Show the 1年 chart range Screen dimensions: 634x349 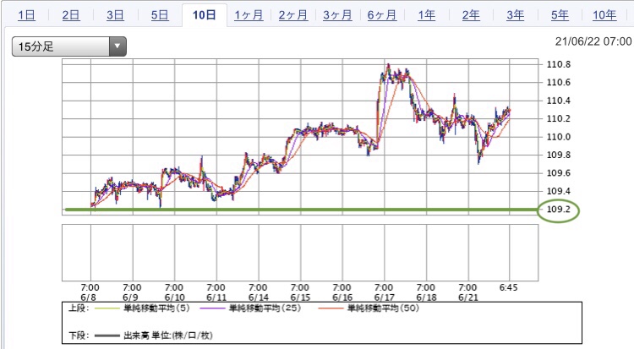427,15
